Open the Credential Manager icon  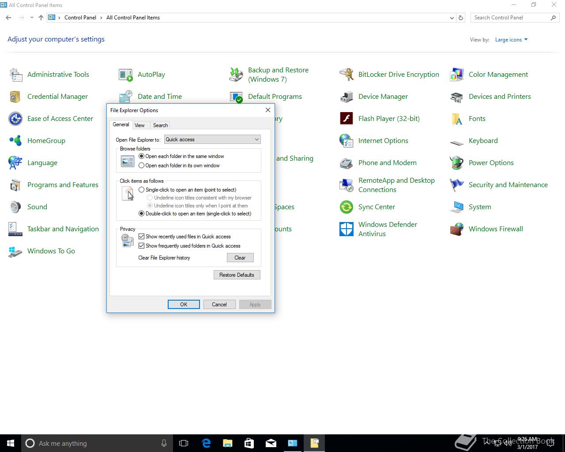coord(15,97)
